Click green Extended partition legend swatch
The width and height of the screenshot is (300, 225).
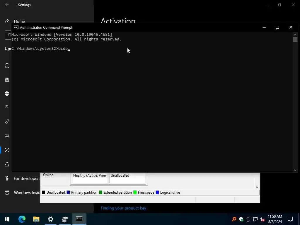pos(100,192)
